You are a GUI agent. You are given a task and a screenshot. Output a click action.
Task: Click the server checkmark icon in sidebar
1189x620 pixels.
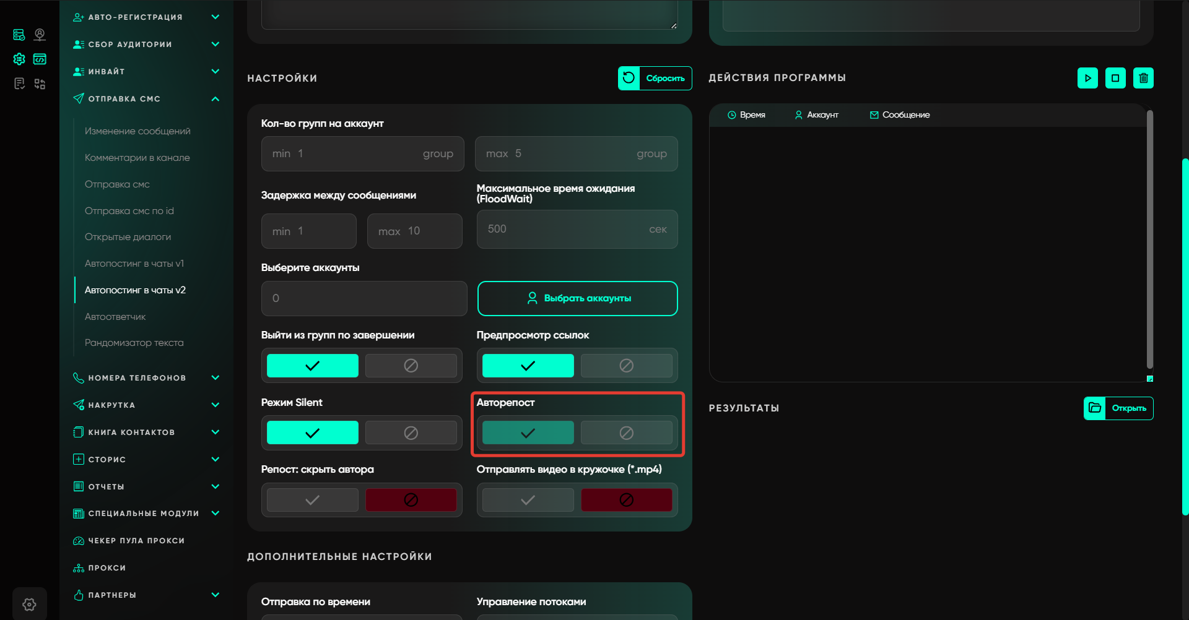click(x=19, y=35)
